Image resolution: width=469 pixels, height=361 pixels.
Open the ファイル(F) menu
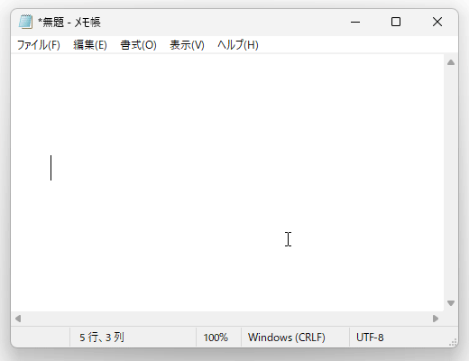pyautogui.click(x=39, y=45)
